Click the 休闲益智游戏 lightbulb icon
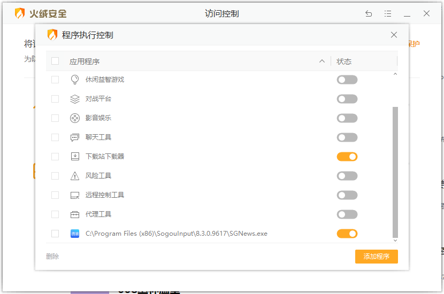Image resolution: width=444 pixels, height=294 pixels. (x=75, y=80)
